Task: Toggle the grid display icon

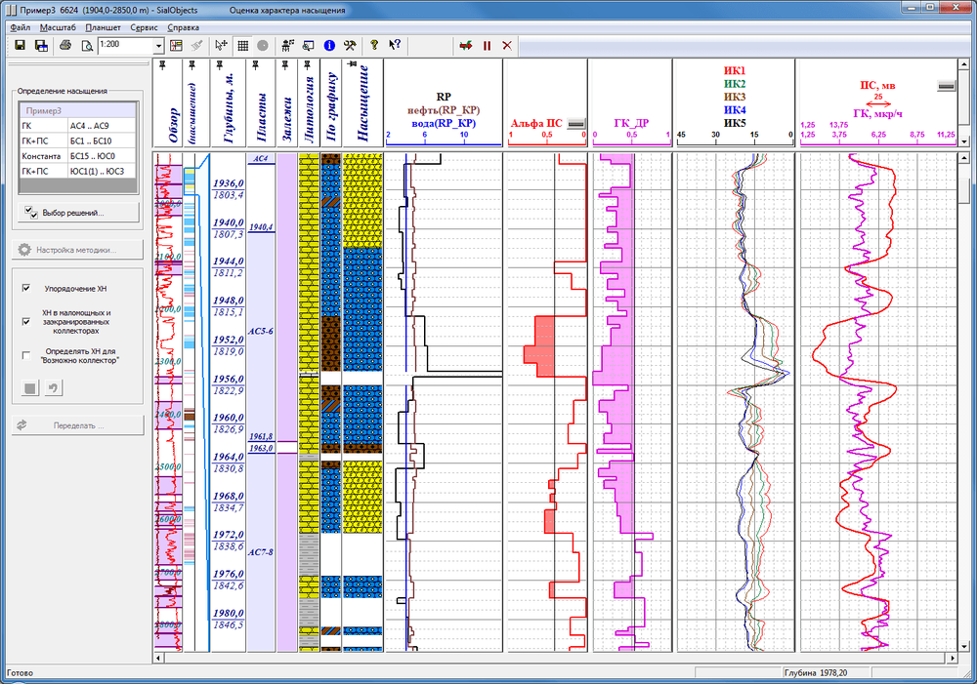Action: click(x=242, y=45)
